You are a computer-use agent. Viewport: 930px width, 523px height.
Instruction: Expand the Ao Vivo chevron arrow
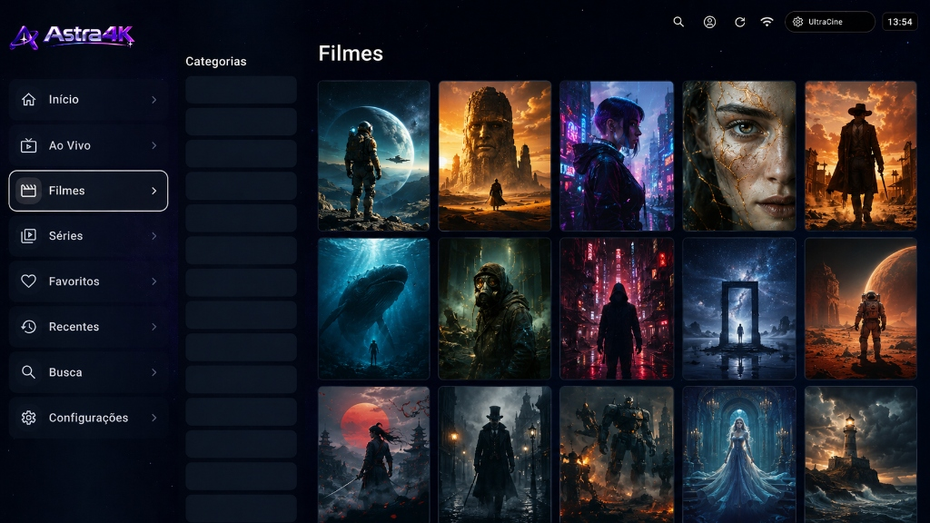click(154, 145)
